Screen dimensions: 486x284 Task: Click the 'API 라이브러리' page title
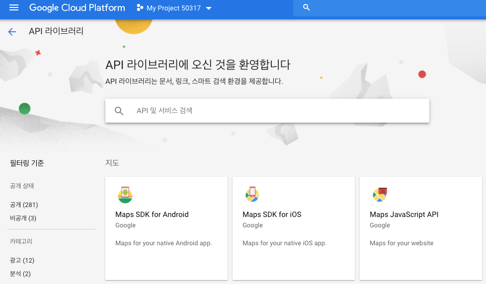(x=56, y=31)
